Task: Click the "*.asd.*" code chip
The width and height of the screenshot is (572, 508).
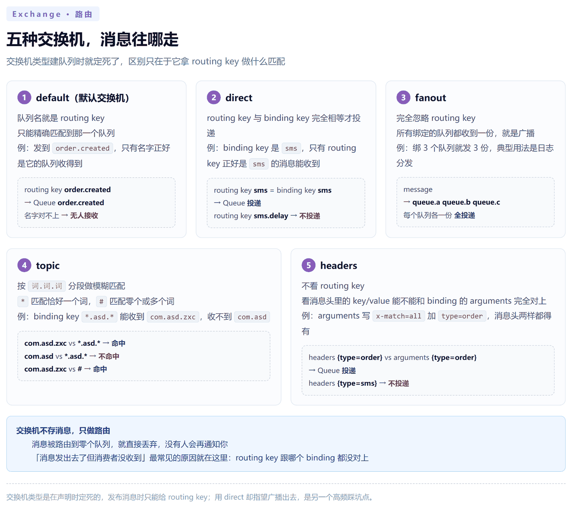Action: tap(99, 317)
